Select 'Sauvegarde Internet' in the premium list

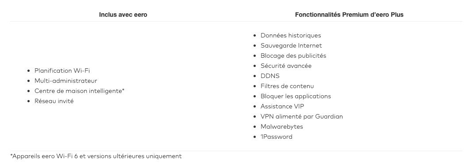click(x=291, y=46)
